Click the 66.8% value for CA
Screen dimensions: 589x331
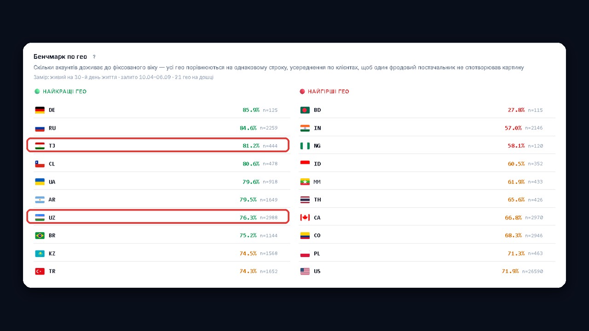pyautogui.click(x=514, y=217)
